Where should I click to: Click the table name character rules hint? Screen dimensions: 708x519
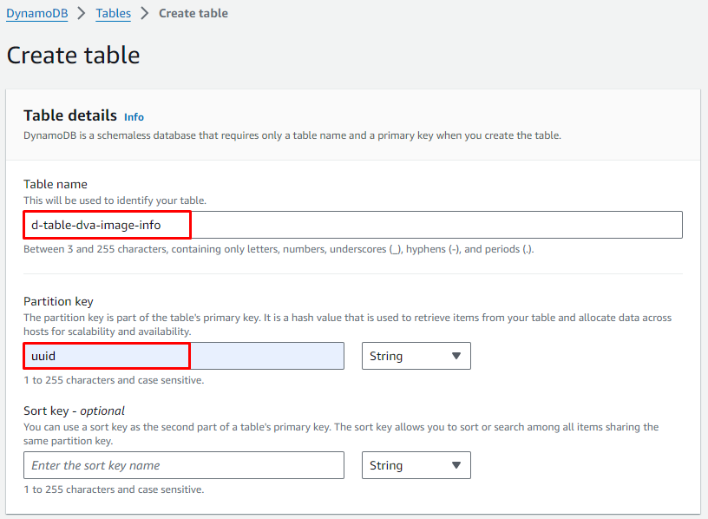point(279,249)
